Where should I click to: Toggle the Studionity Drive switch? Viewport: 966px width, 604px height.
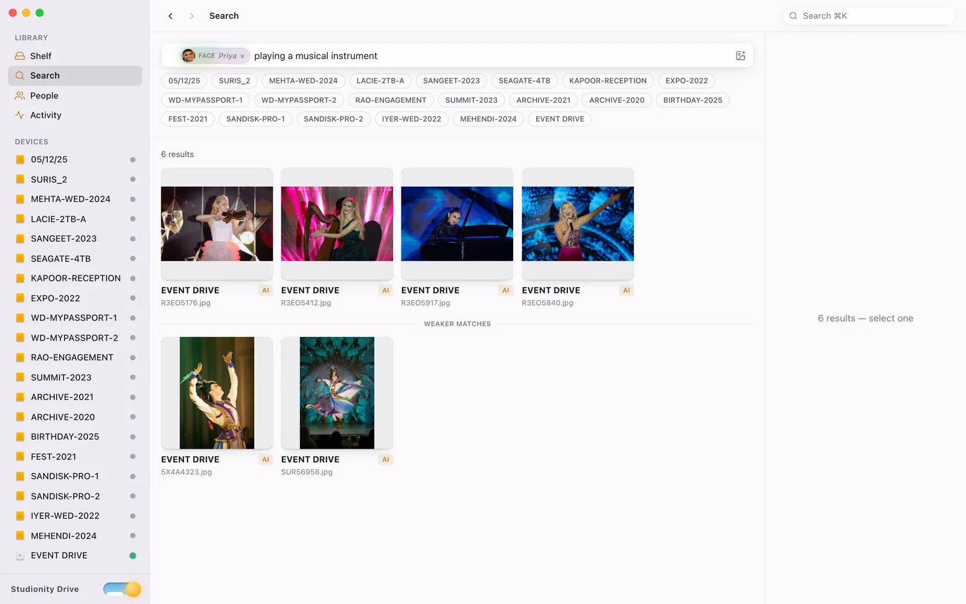pos(121,589)
